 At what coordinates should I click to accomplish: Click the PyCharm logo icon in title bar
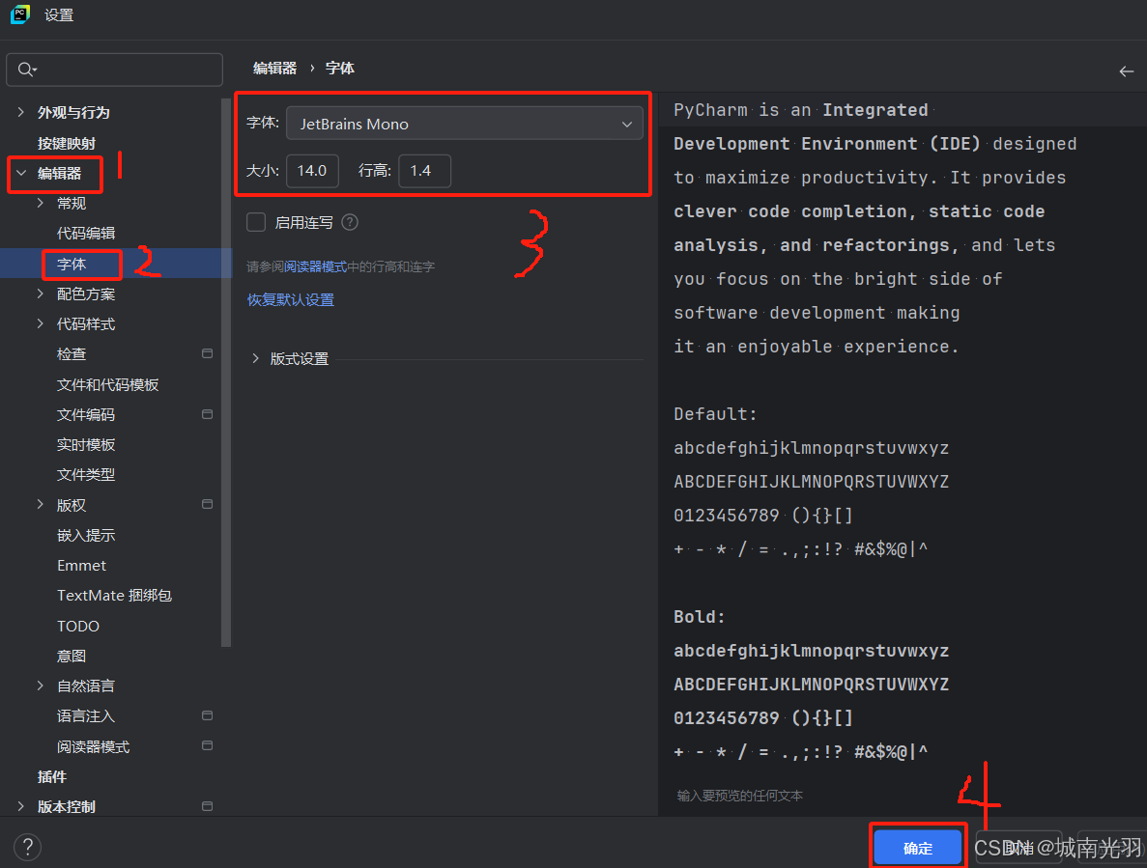20,14
